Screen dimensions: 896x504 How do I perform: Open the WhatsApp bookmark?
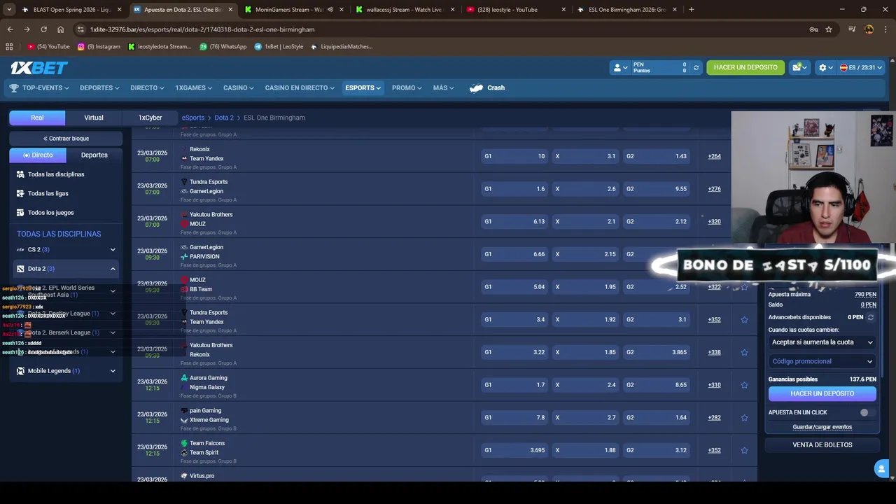(x=223, y=47)
